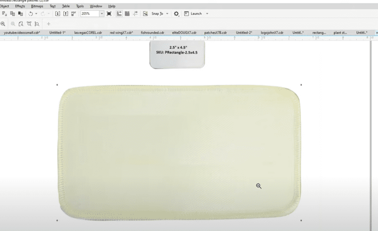Click the Publish to PDF icon
Image resolution: width=378 pixels, height=231 pixels.
(x=73, y=14)
